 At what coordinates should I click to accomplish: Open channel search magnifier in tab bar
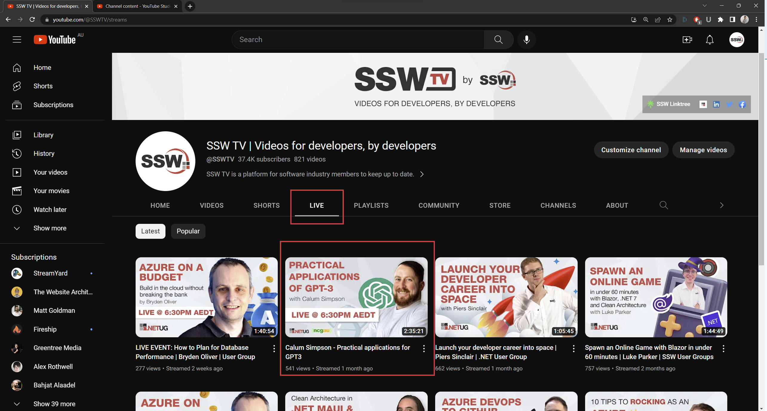click(x=664, y=205)
